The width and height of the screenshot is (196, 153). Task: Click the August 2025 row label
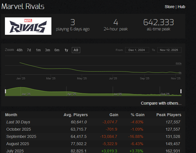[18, 144]
